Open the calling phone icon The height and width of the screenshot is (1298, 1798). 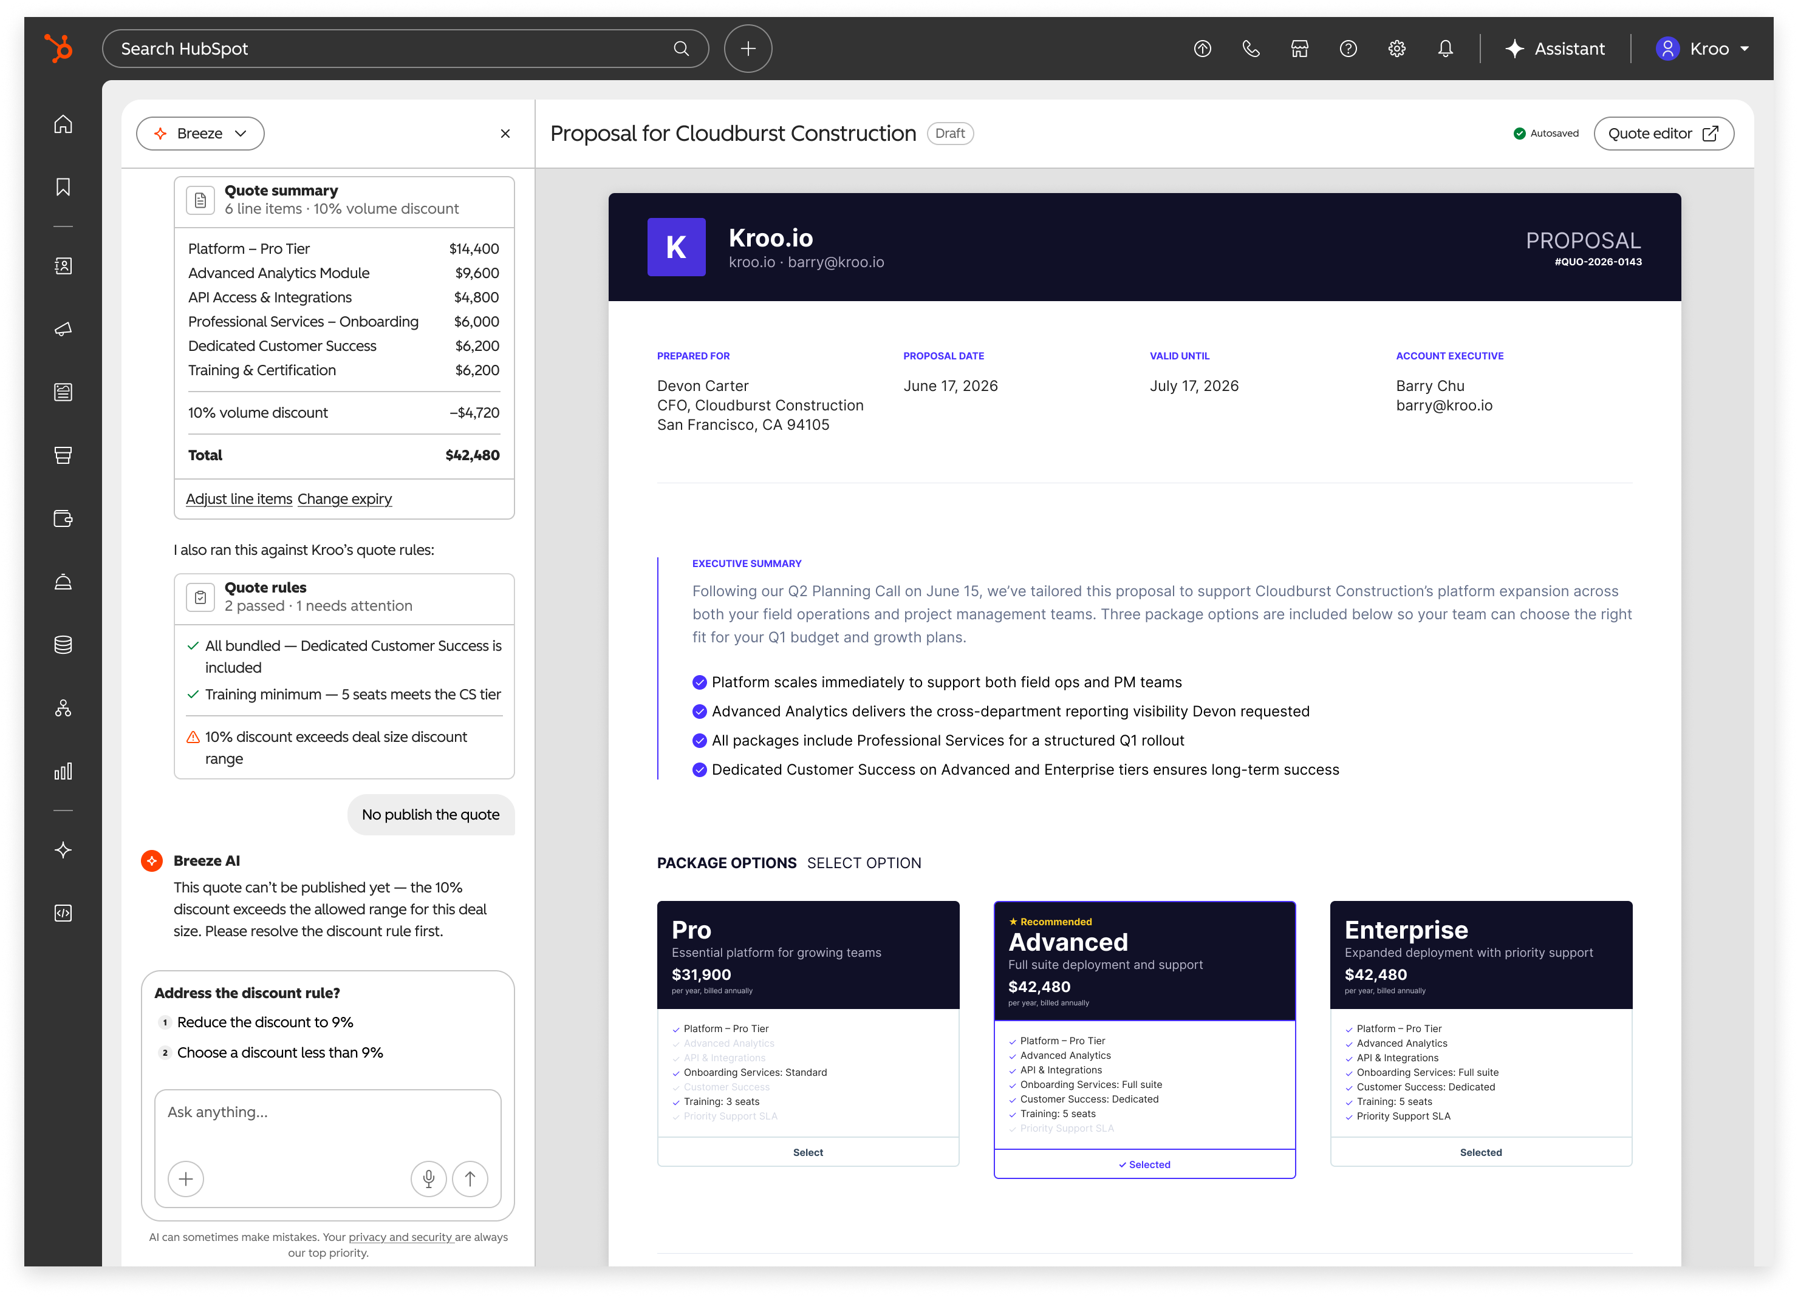coord(1251,49)
